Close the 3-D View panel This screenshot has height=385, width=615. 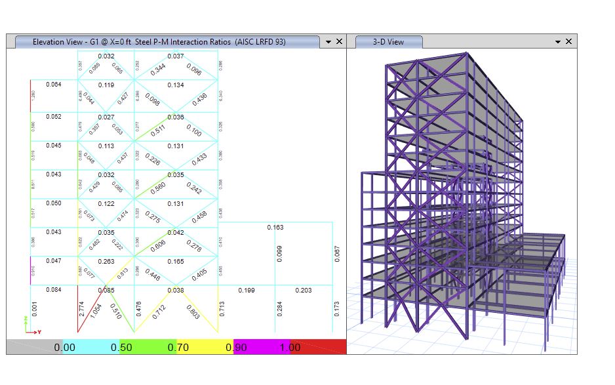[568, 41]
